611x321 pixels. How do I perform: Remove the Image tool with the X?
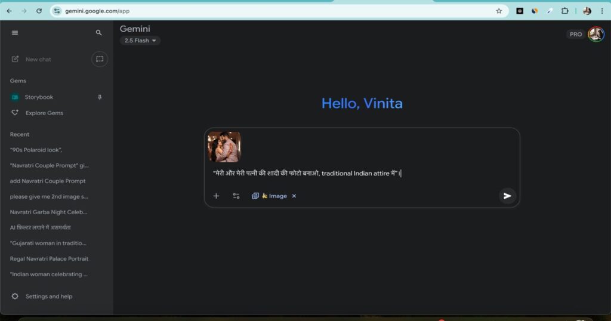[x=294, y=196]
